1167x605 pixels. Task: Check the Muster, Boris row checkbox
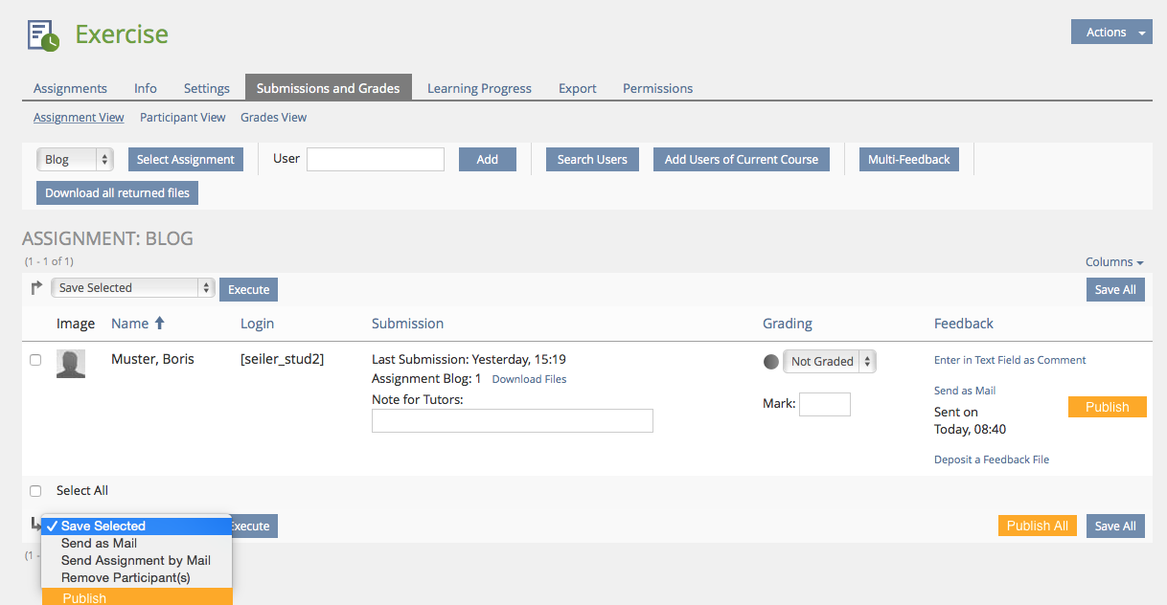coord(35,360)
